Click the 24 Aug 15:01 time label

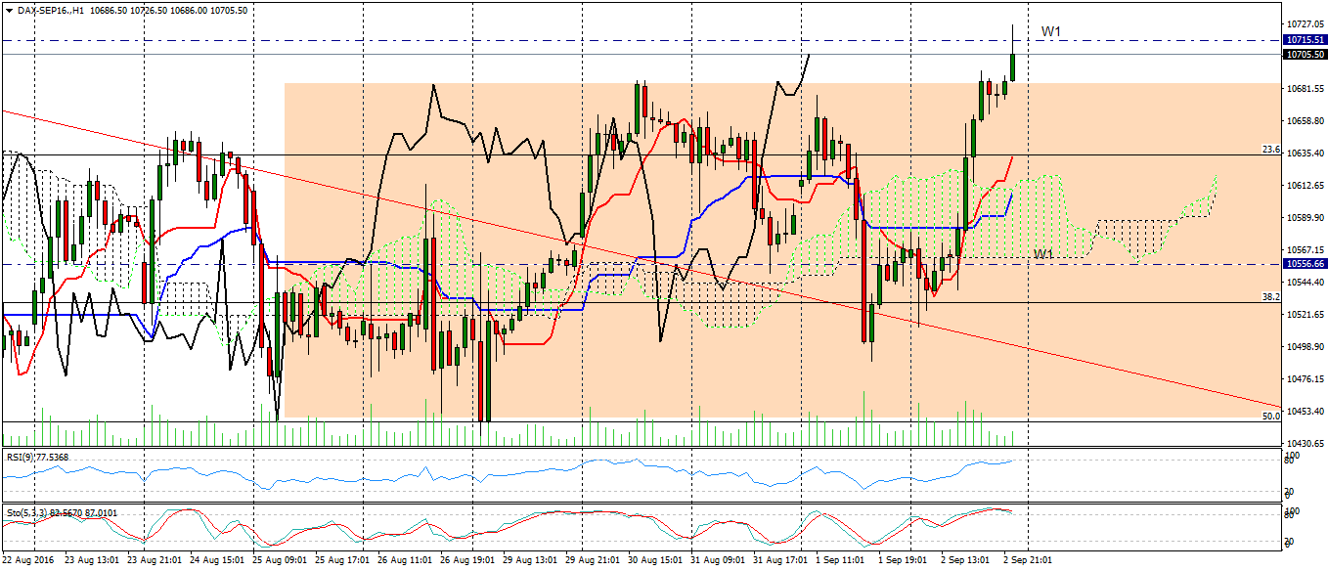click(216, 560)
